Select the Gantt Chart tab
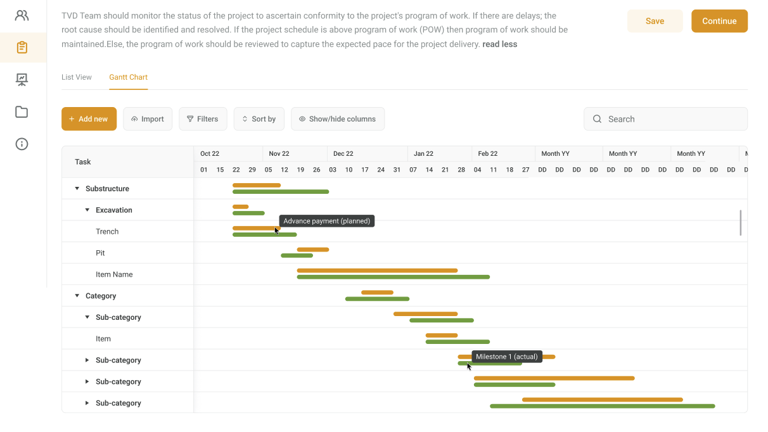Image resolution: width=768 pixels, height=432 pixels. 128,77
